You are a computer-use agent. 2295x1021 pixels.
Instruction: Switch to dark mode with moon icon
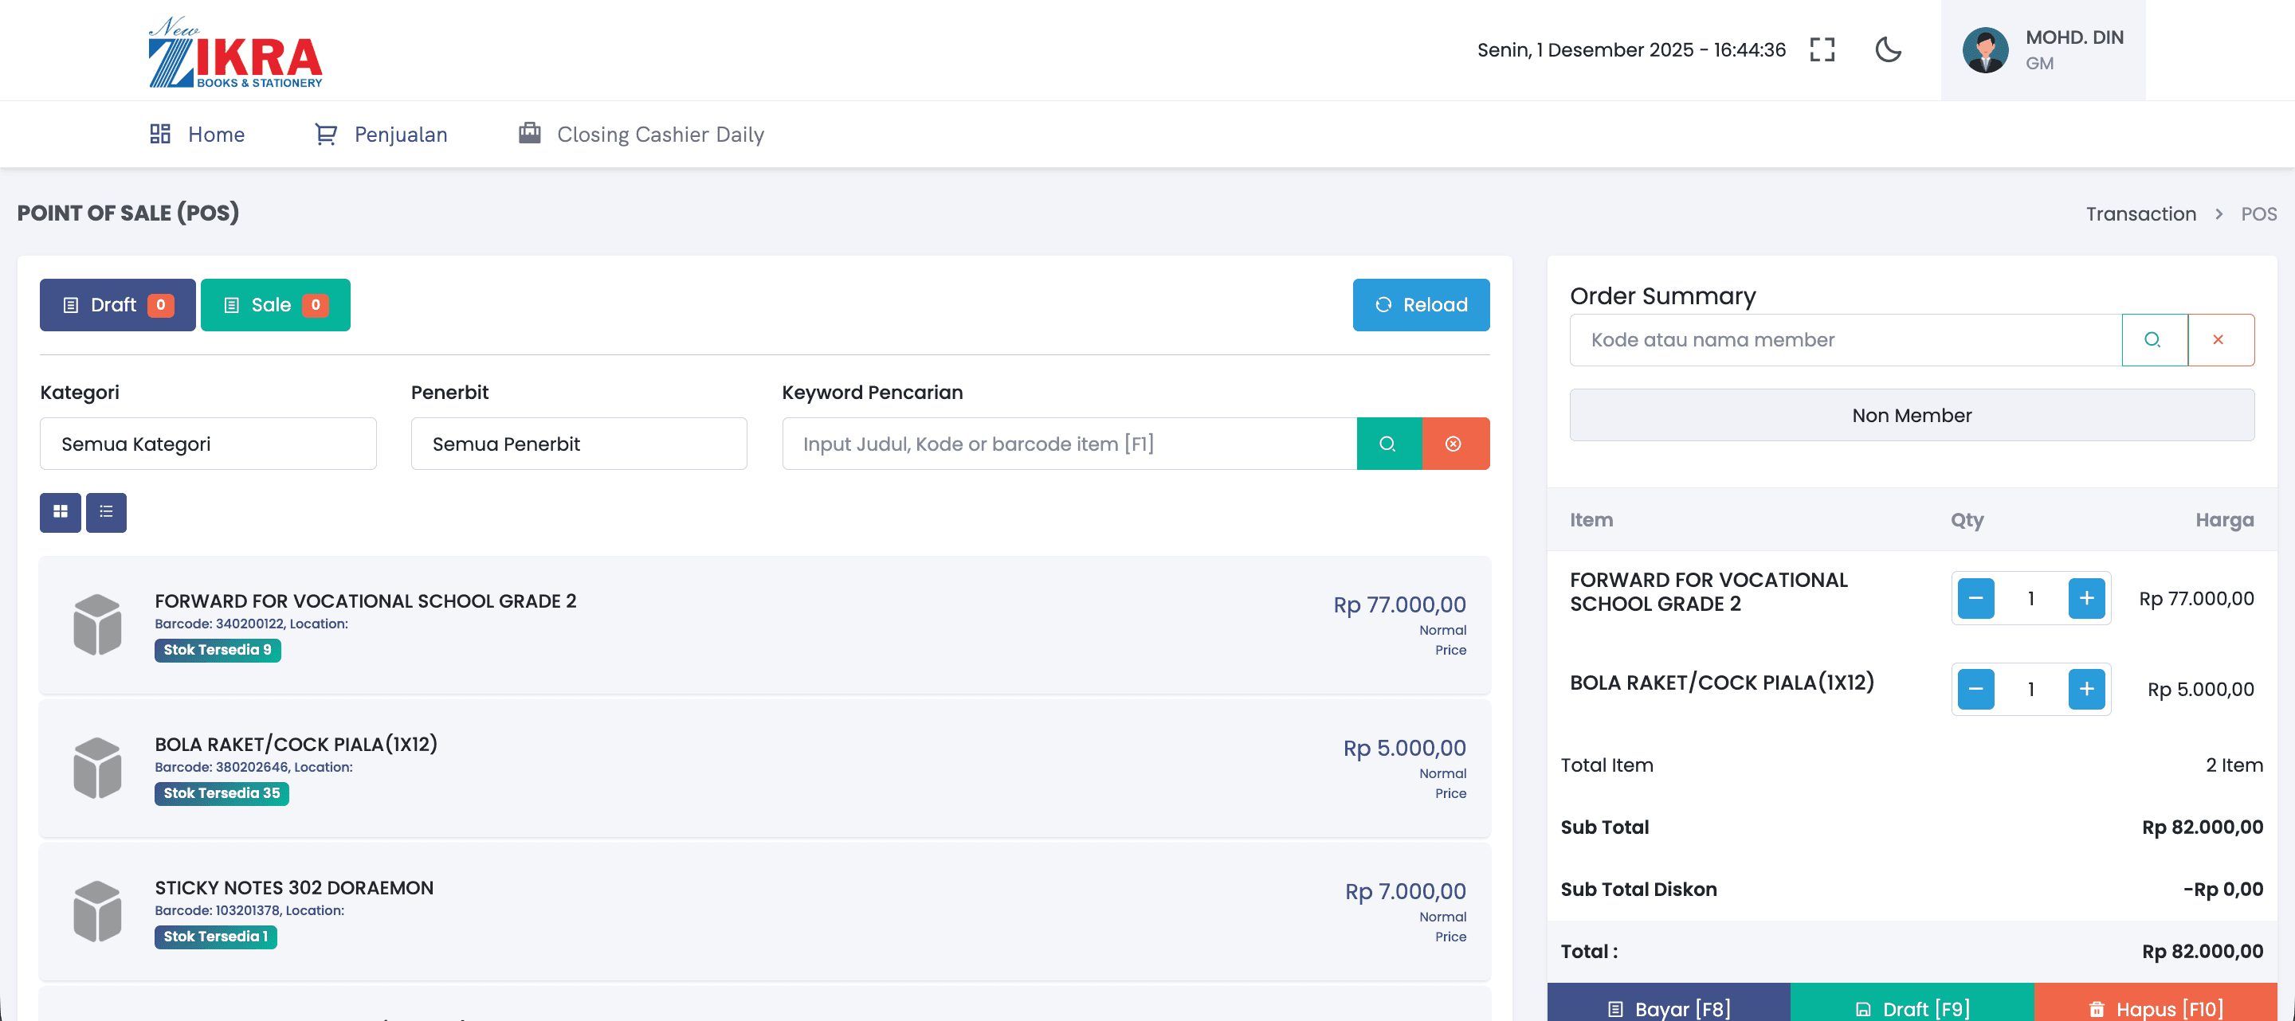coord(1888,50)
